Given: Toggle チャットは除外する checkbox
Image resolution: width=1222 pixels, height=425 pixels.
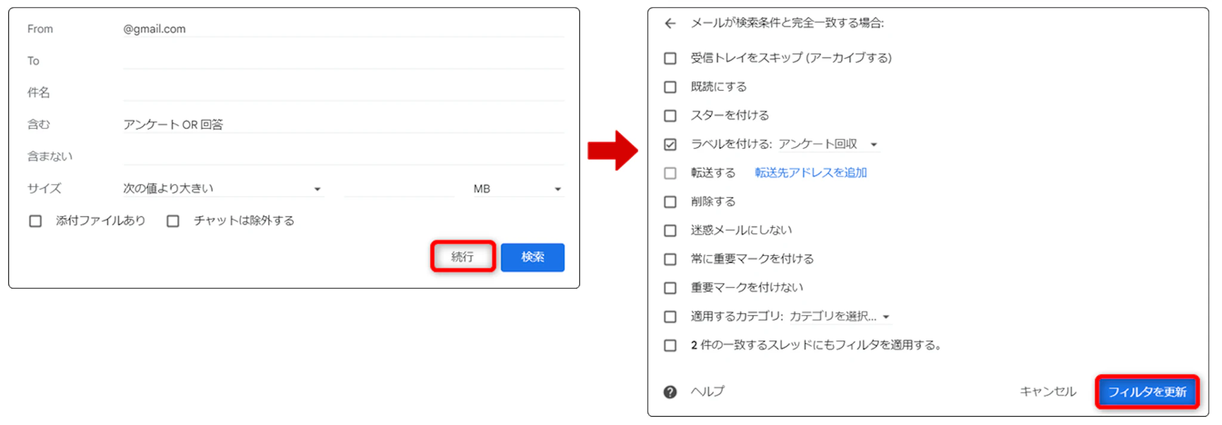Looking at the screenshot, I should [x=173, y=221].
